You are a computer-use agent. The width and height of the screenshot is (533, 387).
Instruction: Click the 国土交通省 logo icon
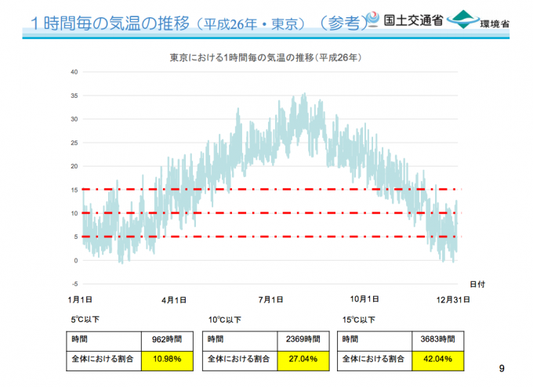point(375,18)
